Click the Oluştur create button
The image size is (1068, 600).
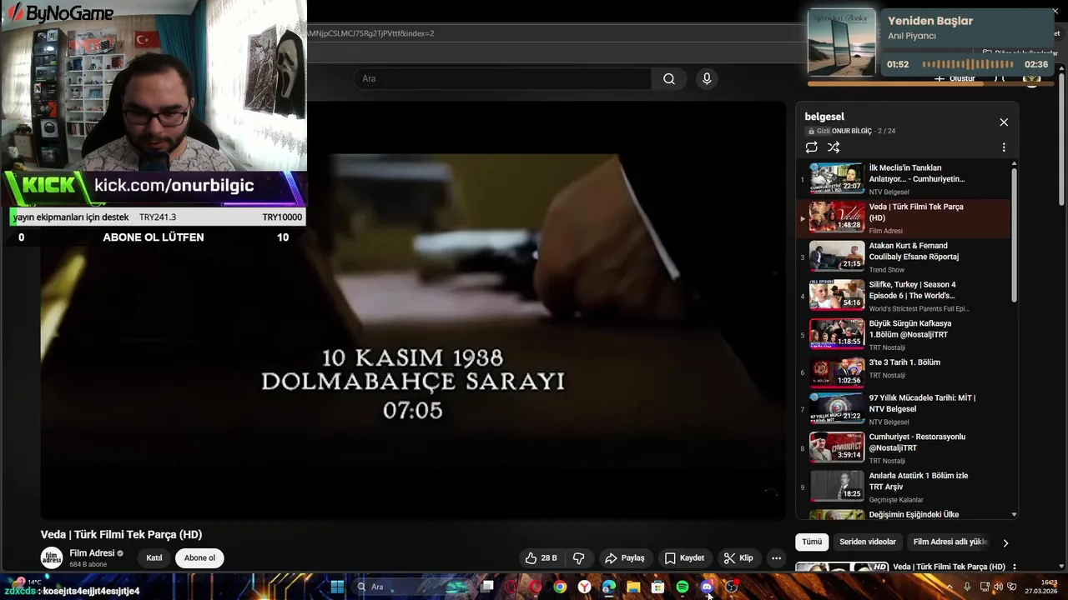pyautogui.click(x=955, y=78)
